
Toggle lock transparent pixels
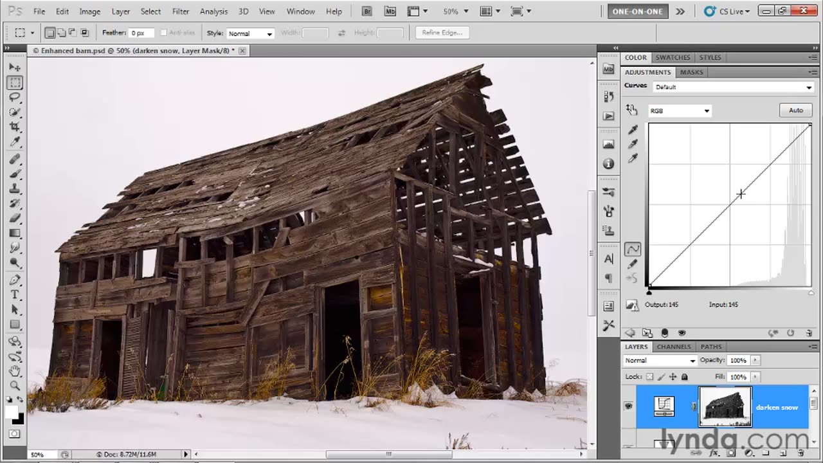click(650, 377)
